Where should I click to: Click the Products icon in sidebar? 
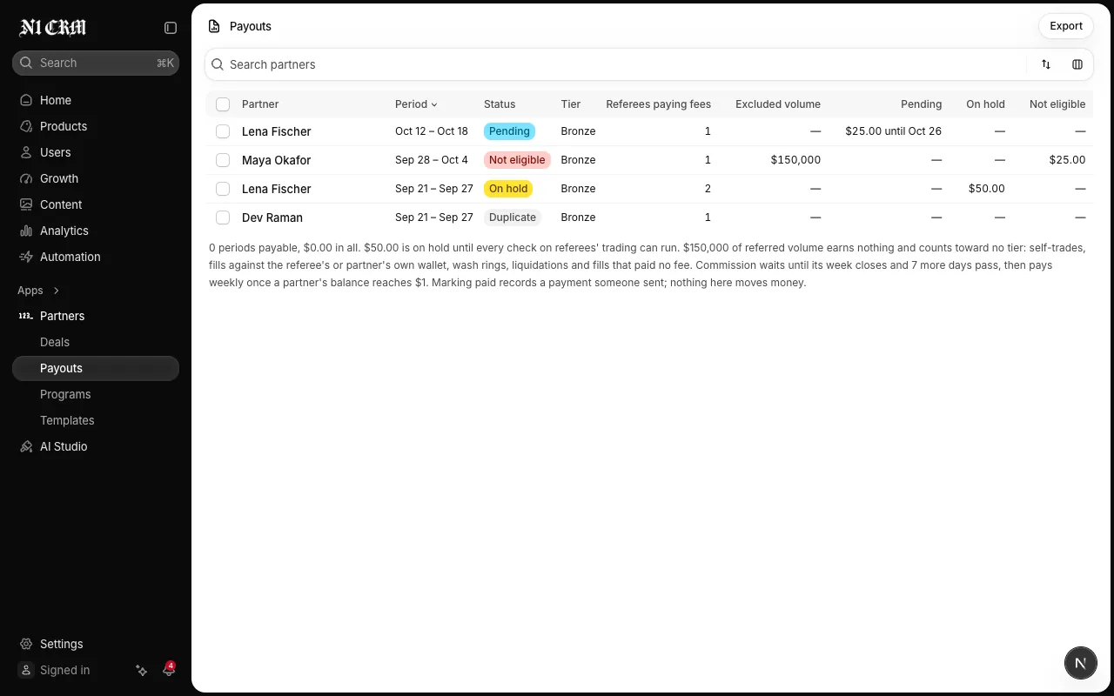pos(26,126)
